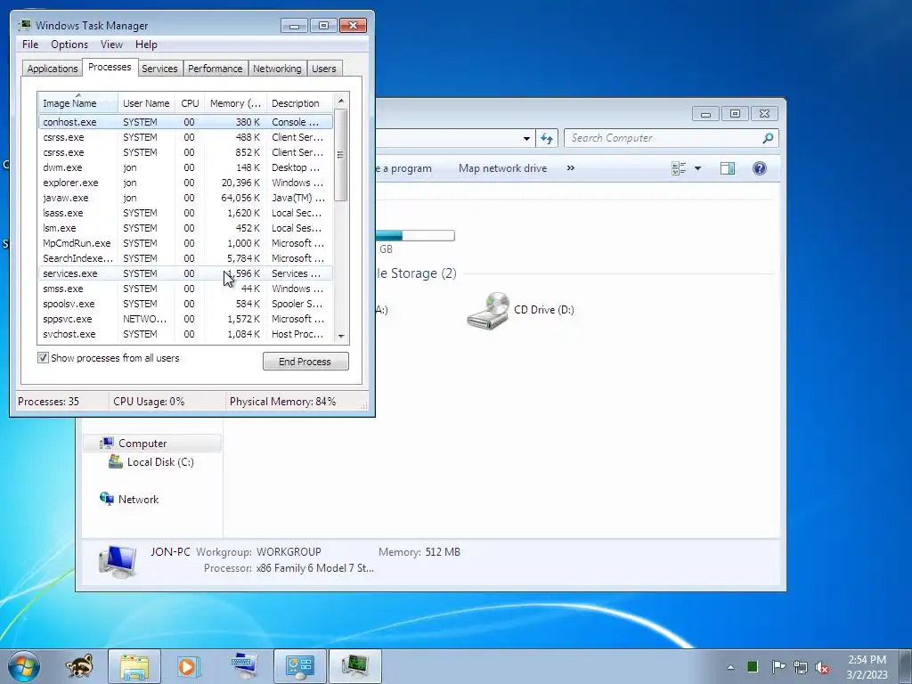The height and width of the screenshot is (684, 912).
Task: Open the Task Manager Options menu
Action: pos(69,45)
